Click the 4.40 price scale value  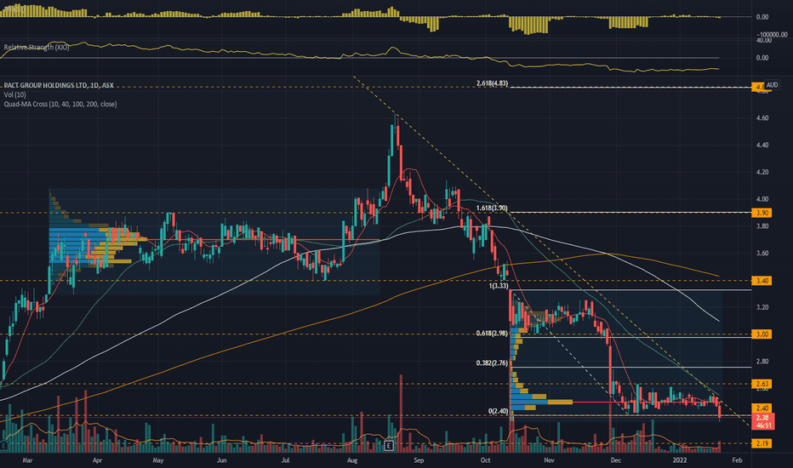point(762,146)
